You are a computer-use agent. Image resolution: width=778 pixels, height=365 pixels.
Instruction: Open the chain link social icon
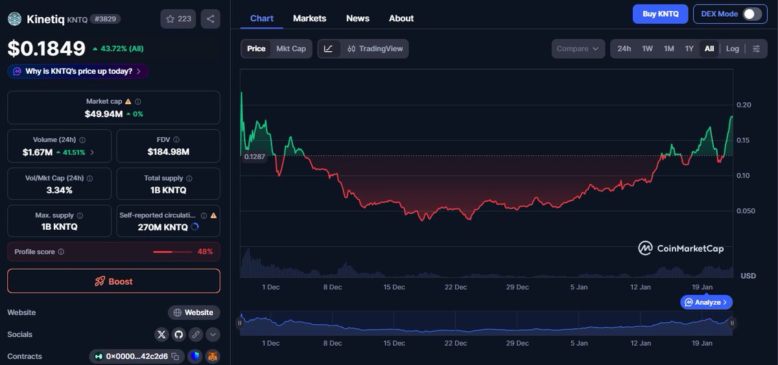coord(196,335)
